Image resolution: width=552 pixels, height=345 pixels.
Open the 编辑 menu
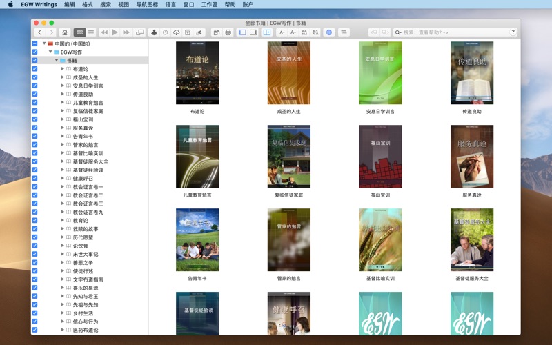click(70, 5)
